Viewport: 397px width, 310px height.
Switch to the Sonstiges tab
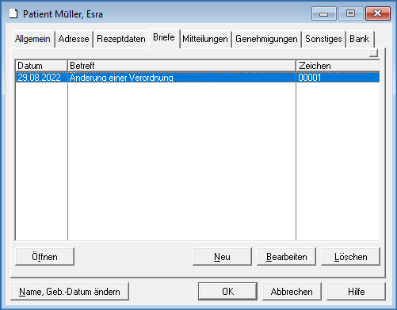tap(323, 39)
